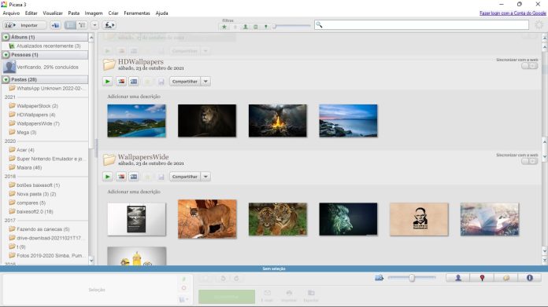Create new album toolbar icon
This screenshot has height=307, width=548.
click(x=55, y=25)
